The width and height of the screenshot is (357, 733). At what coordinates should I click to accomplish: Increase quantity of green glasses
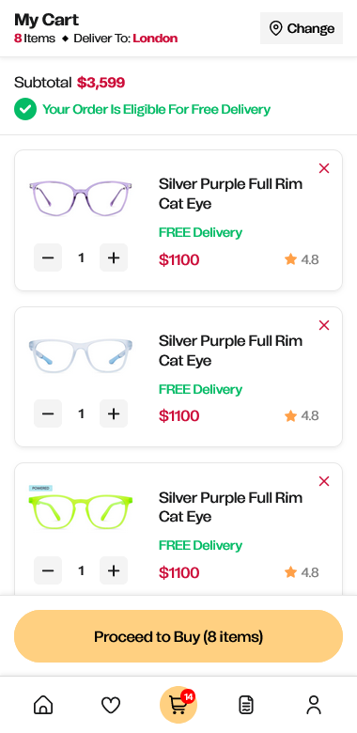pyautogui.click(x=114, y=570)
